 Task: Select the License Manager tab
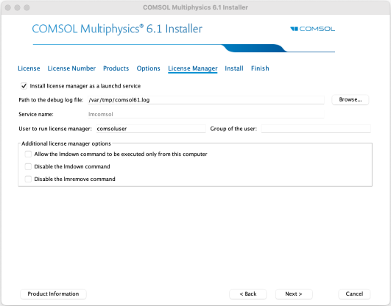(193, 68)
